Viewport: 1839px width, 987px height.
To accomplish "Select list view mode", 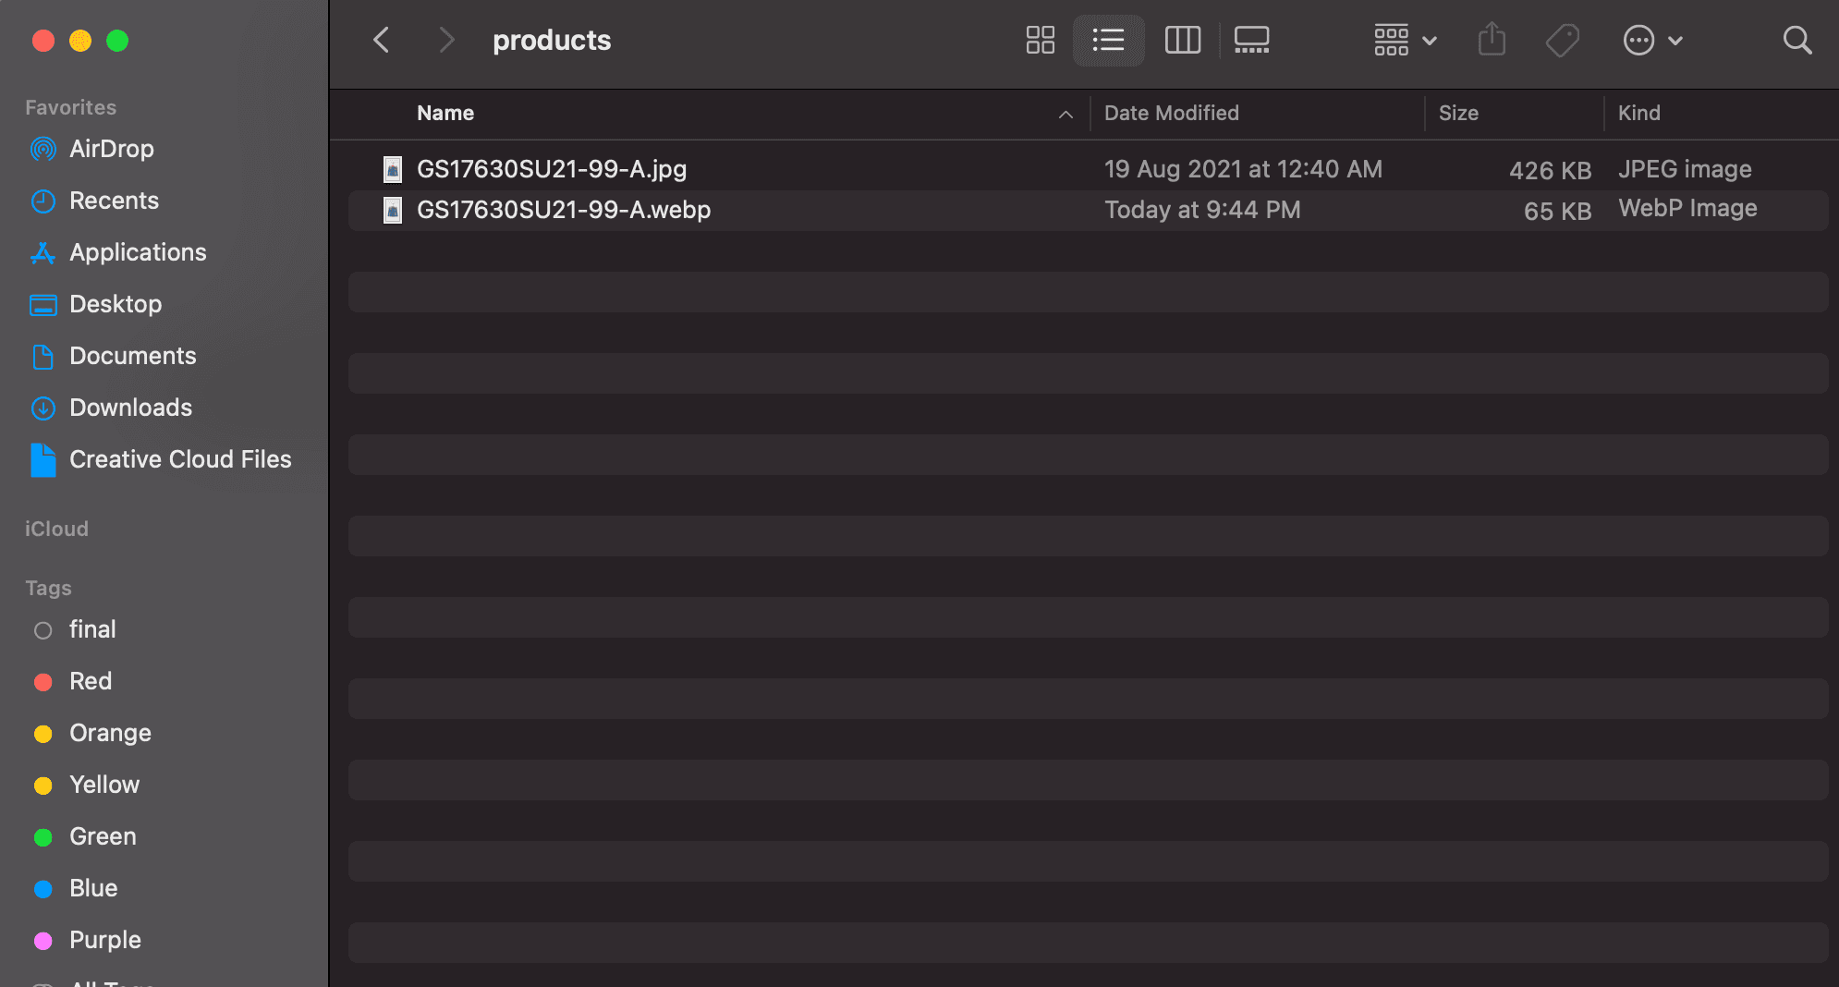I will pyautogui.click(x=1108, y=40).
